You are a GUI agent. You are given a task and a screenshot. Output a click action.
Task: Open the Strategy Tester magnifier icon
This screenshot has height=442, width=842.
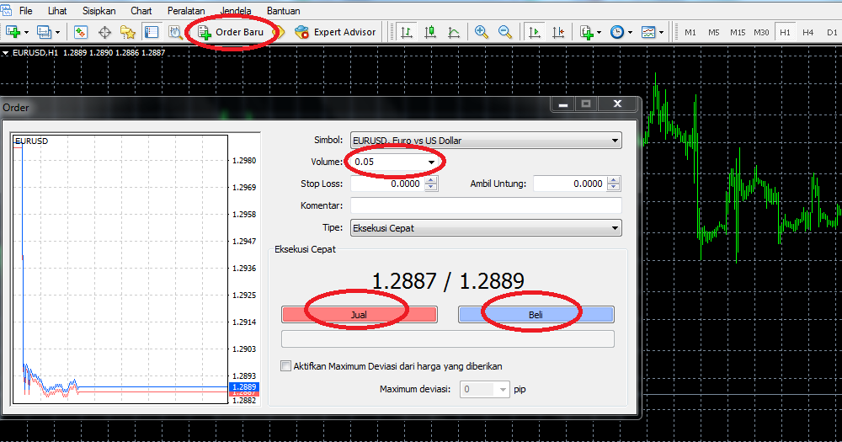[175, 32]
